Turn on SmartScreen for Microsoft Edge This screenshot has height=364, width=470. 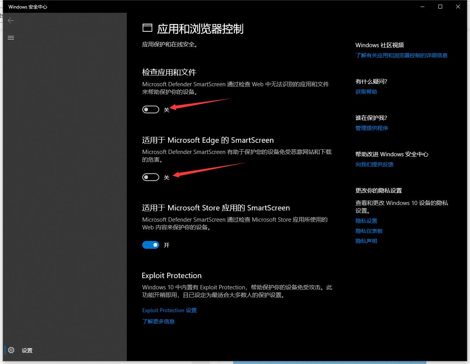[x=151, y=177]
